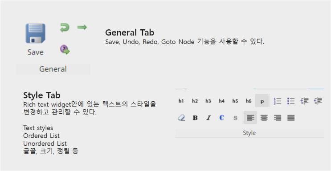This screenshot has height=171, width=331.
Task: Click the grey S strikethrough icon
Action: click(235, 118)
